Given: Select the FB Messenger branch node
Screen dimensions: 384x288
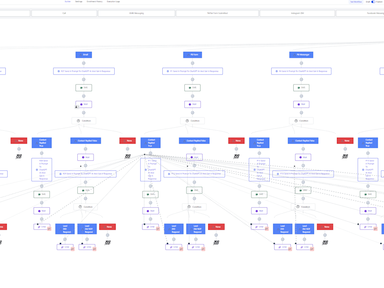Looking at the screenshot, I should pyautogui.click(x=301, y=55).
